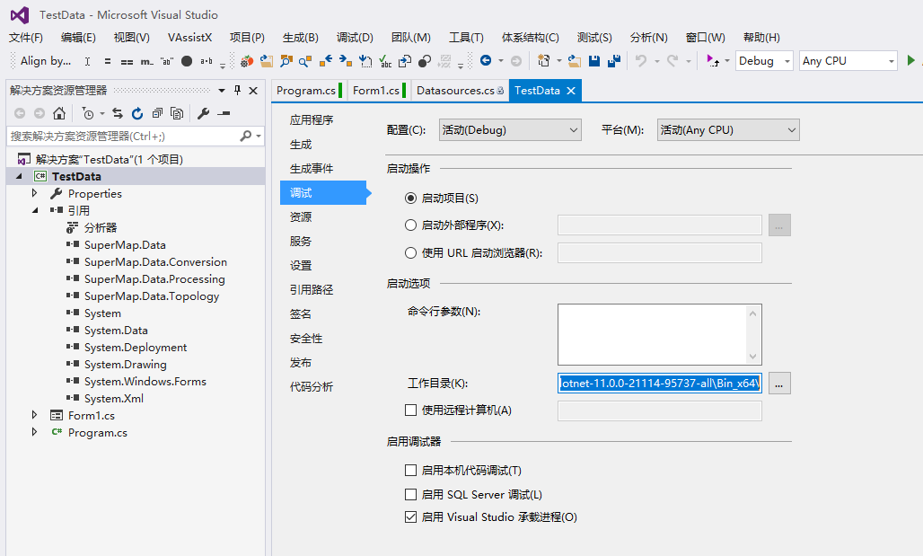Open the 引用路径 property page
Image resolution: width=923 pixels, height=556 pixels.
(x=312, y=290)
